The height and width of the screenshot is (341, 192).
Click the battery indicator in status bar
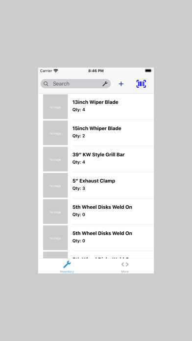pos(148,71)
